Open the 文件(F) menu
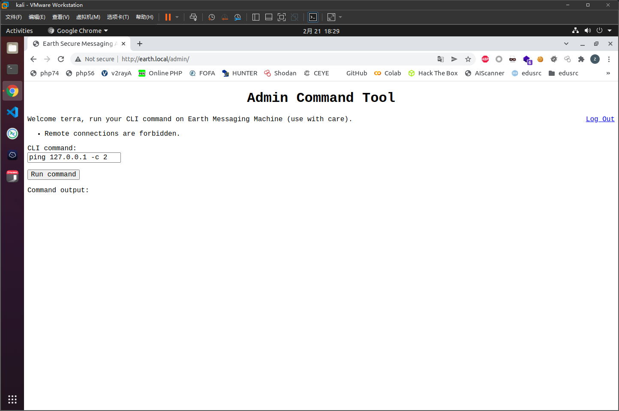 14,17
